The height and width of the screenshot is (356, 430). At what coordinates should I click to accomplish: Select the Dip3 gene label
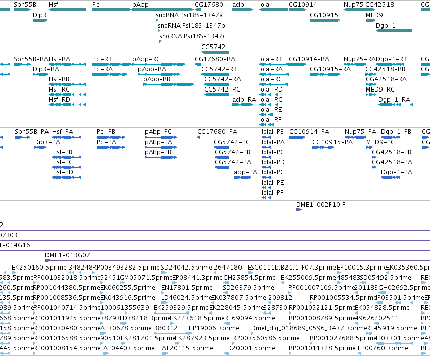coord(39,15)
